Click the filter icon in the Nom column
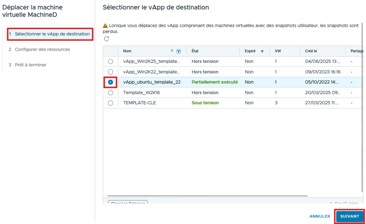The height and width of the screenshot is (224, 366). tap(179, 51)
